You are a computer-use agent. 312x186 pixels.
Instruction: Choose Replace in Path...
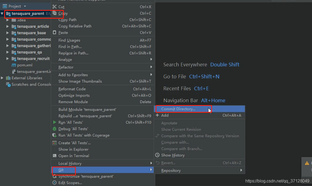tap(103, 53)
